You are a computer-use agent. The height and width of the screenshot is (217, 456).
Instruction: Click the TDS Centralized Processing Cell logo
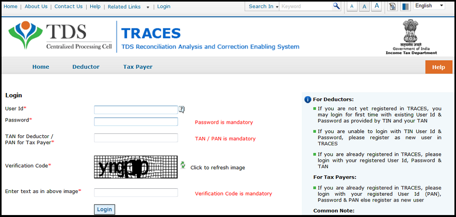pyautogui.click(x=60, y=36)
